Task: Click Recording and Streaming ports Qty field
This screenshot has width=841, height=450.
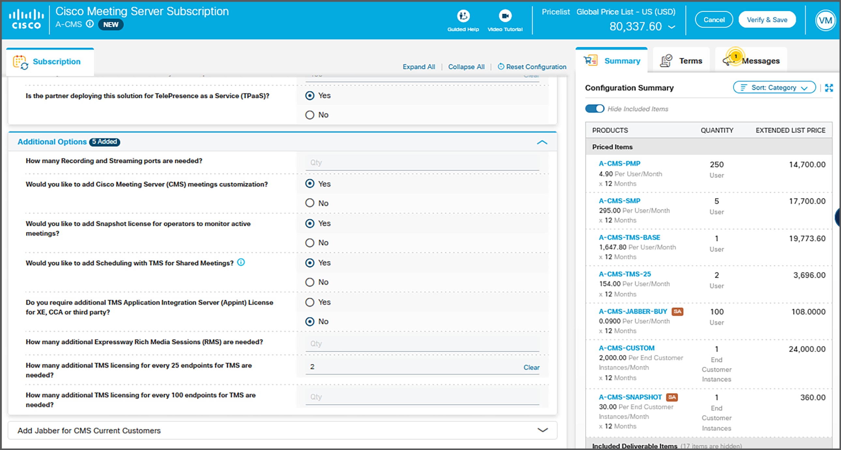Action: pyautogui.click(x=422, y=163)
